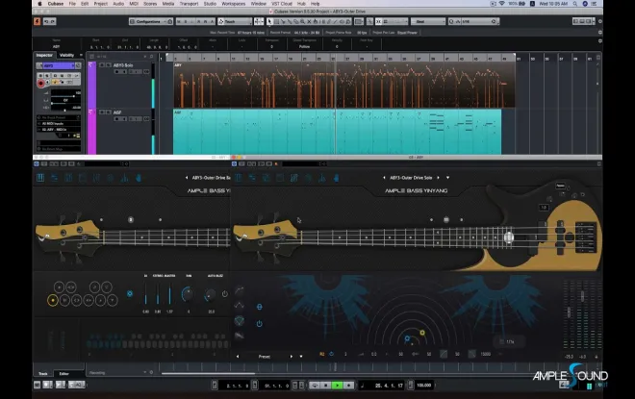Click the Wi-Fi status icon in menu bar
Screen dimensions: 635x399
point(501,4)
